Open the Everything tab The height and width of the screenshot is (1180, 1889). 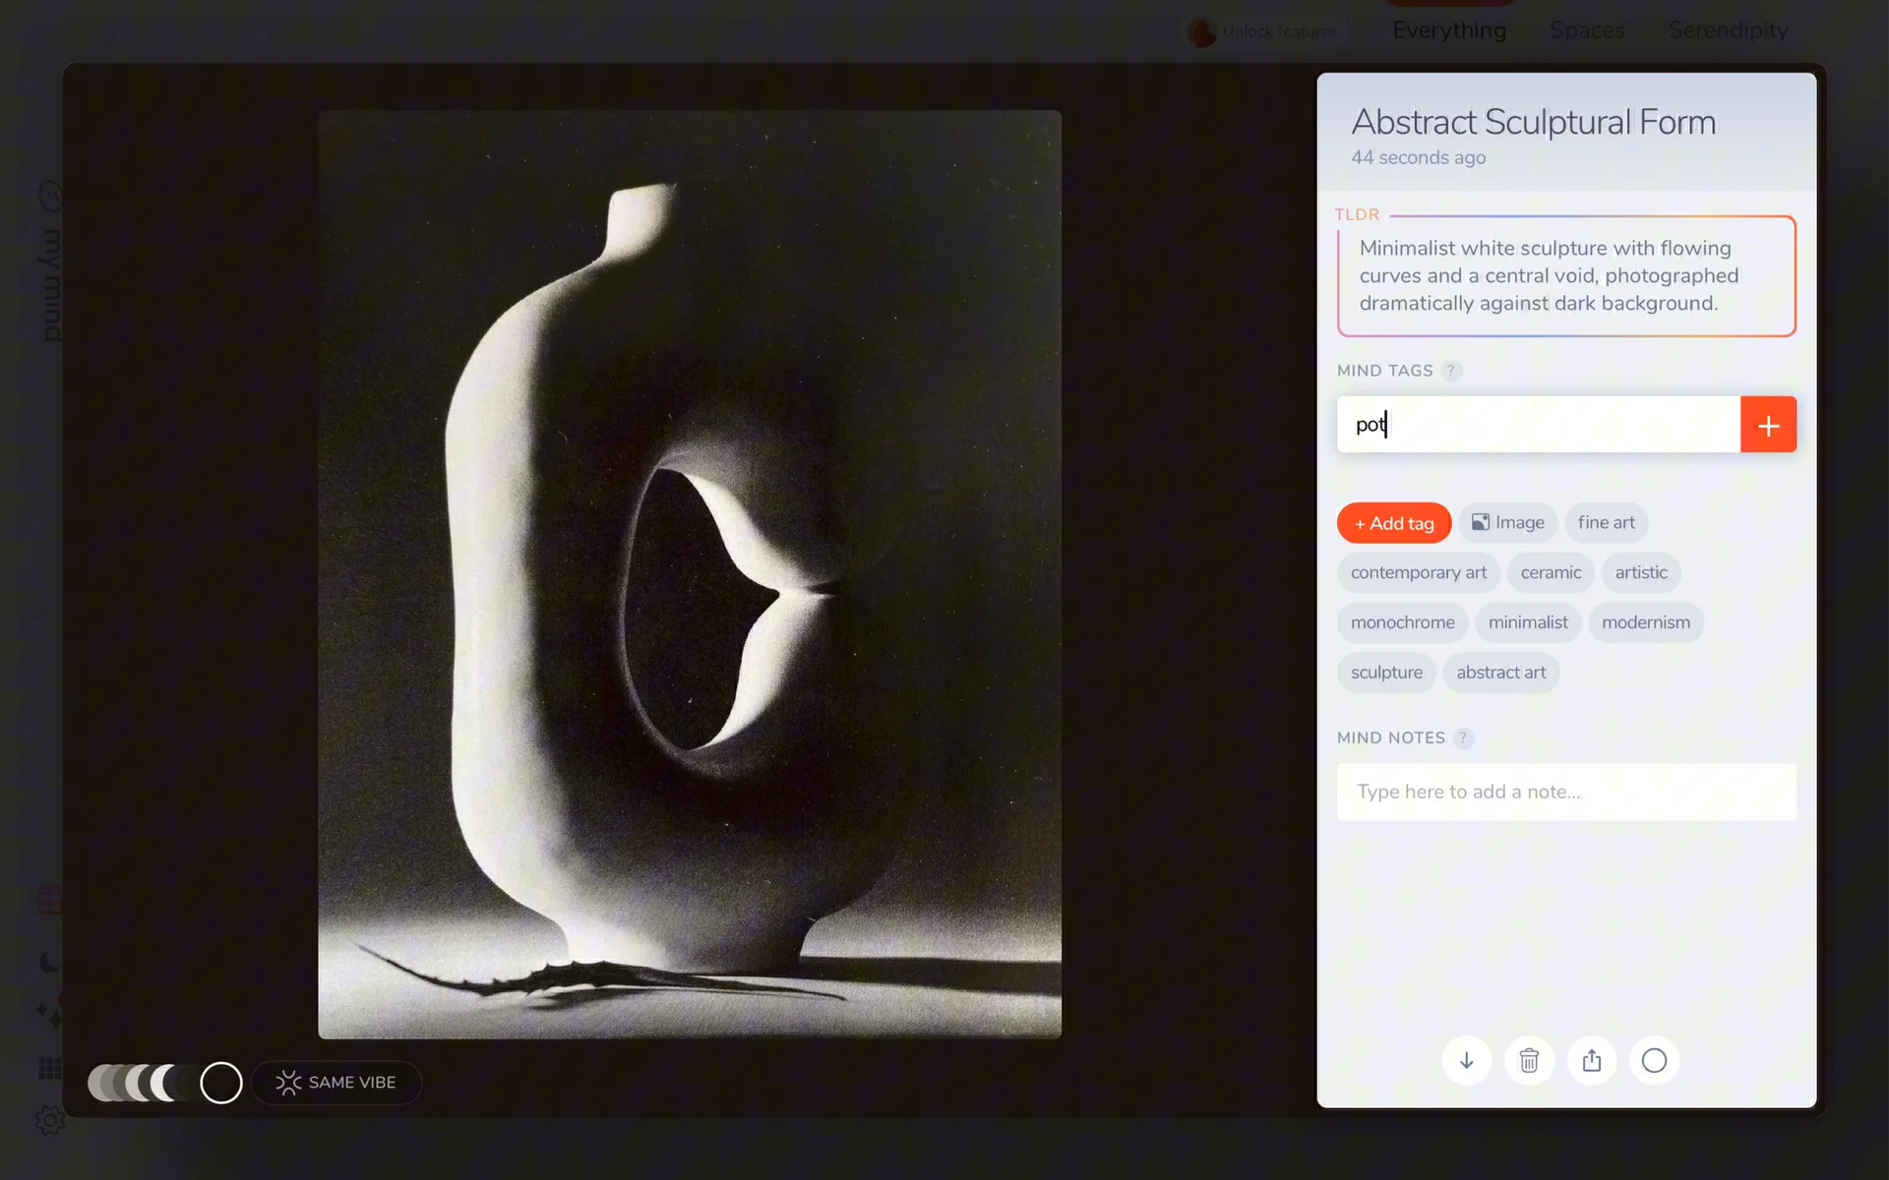[1449, 30]
